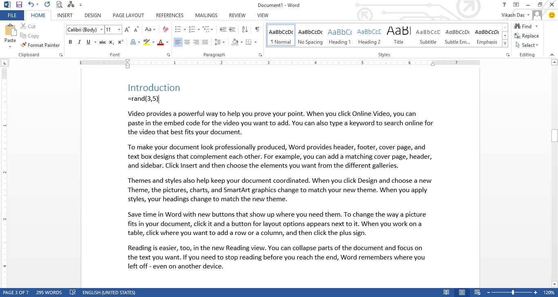Click the subscript icon

111,42
